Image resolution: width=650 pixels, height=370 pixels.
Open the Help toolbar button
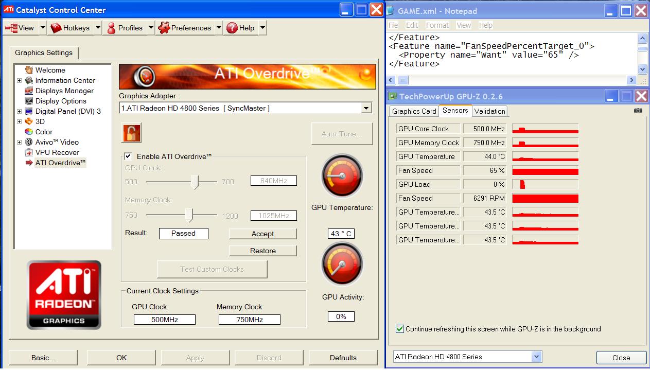tap(241, 28)
